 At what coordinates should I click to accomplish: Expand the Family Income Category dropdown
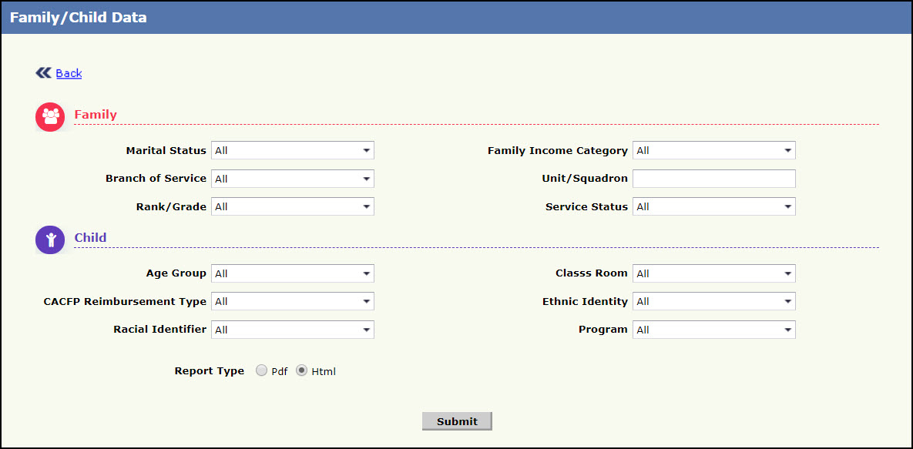point(713,151)
